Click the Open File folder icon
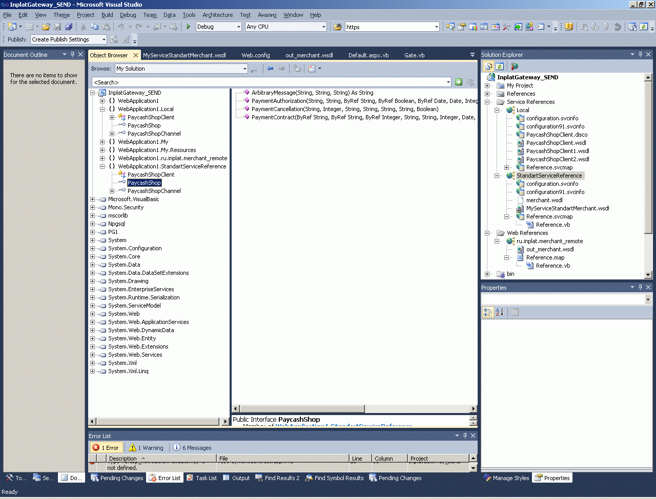The height and width of the screenshot is (499, 656). 46,27
